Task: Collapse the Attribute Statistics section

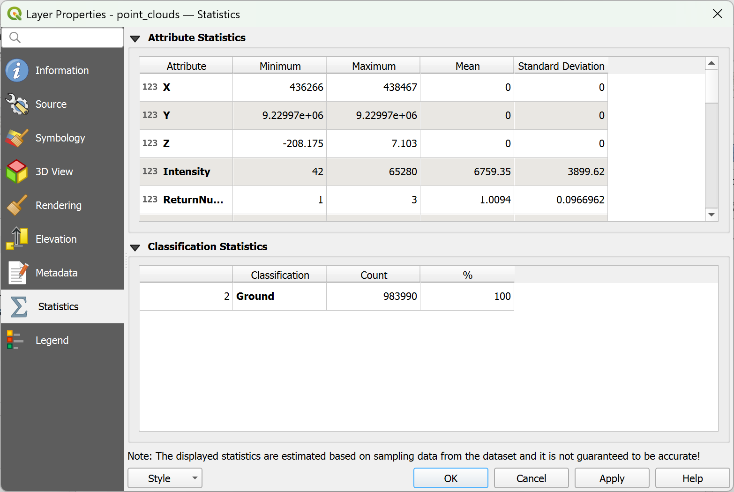Action: 135,38
